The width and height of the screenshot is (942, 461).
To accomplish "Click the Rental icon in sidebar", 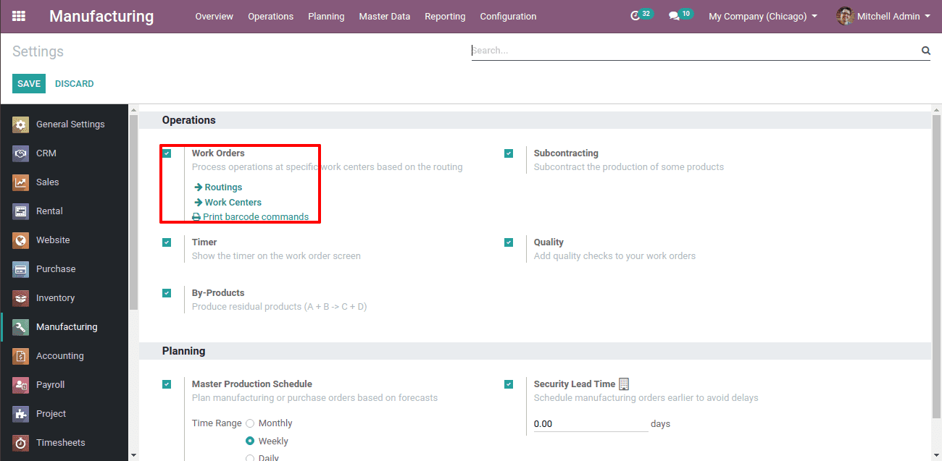I will click(21, 211).
